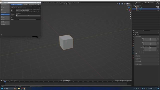Image resolution: width=160 pixels, height=90 pixels.
Task: Open the Preferences hamburger menu at bottom-left
Action: 1,35
